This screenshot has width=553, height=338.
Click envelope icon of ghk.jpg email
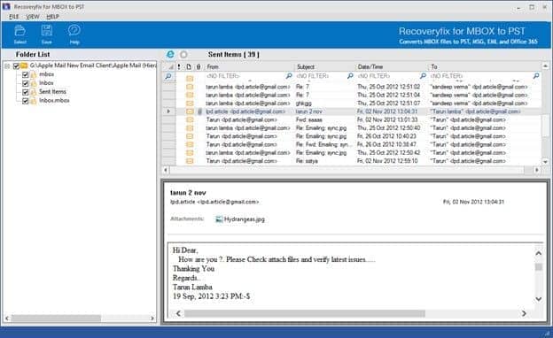coord(190,104)
